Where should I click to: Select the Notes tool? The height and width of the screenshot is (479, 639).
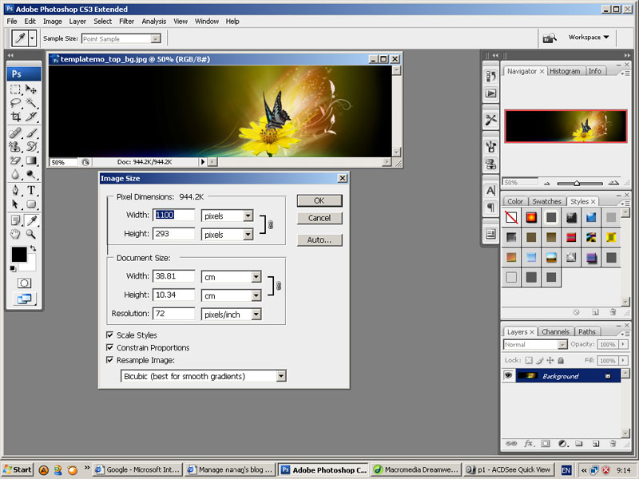click(x=15, y=220)
